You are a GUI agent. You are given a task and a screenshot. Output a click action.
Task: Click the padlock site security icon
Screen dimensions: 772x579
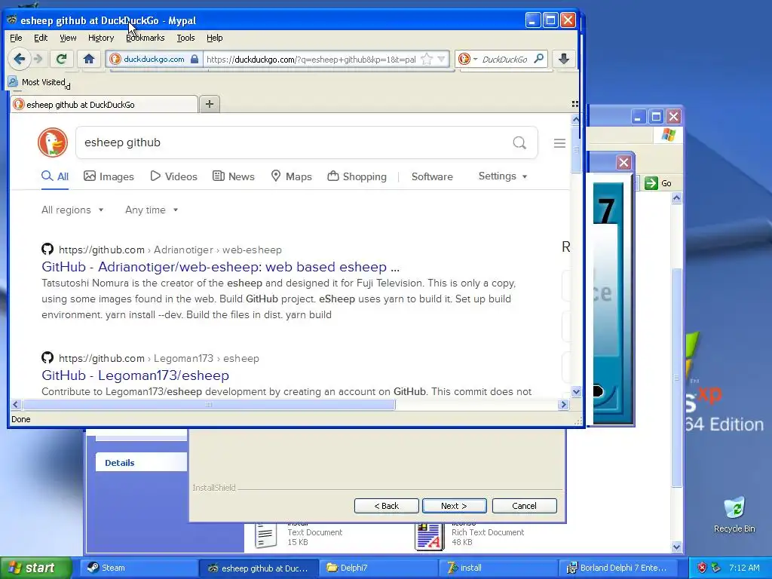(195, 59)
